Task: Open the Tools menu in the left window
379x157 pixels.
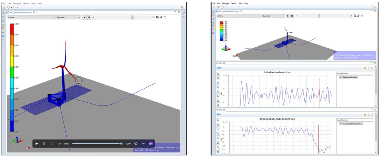Action: pyautogui.click(x=33, y=4)
